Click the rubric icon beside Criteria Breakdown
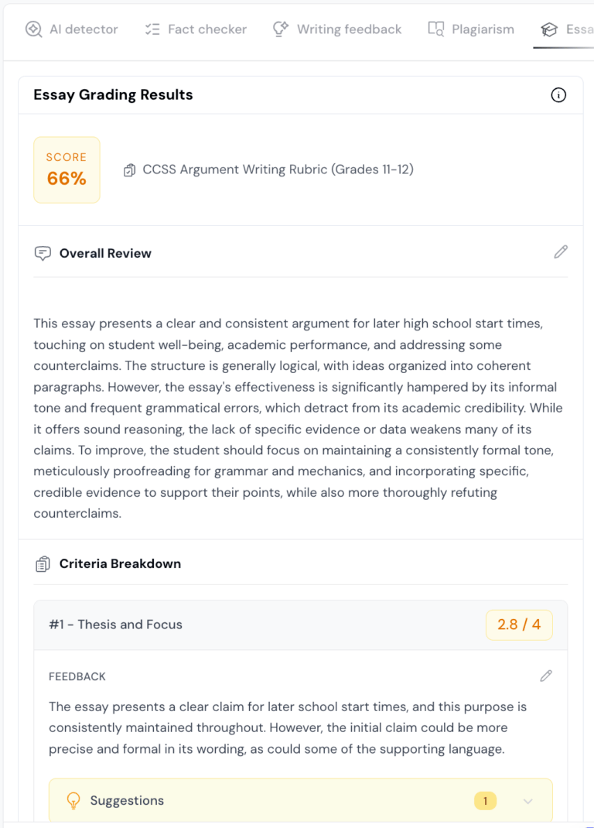This screenshot has width=594, height=828. 43,563
